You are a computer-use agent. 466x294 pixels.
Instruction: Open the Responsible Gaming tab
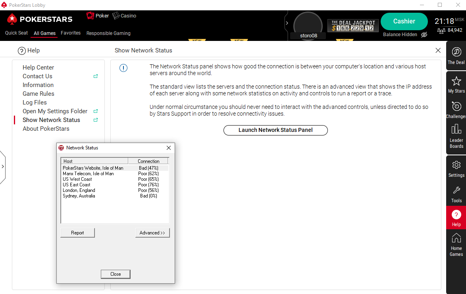(x=108, y=33)
